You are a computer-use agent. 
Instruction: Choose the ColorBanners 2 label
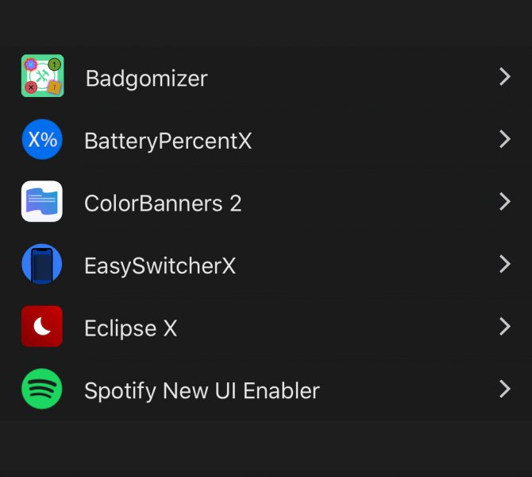click(163, 203)
